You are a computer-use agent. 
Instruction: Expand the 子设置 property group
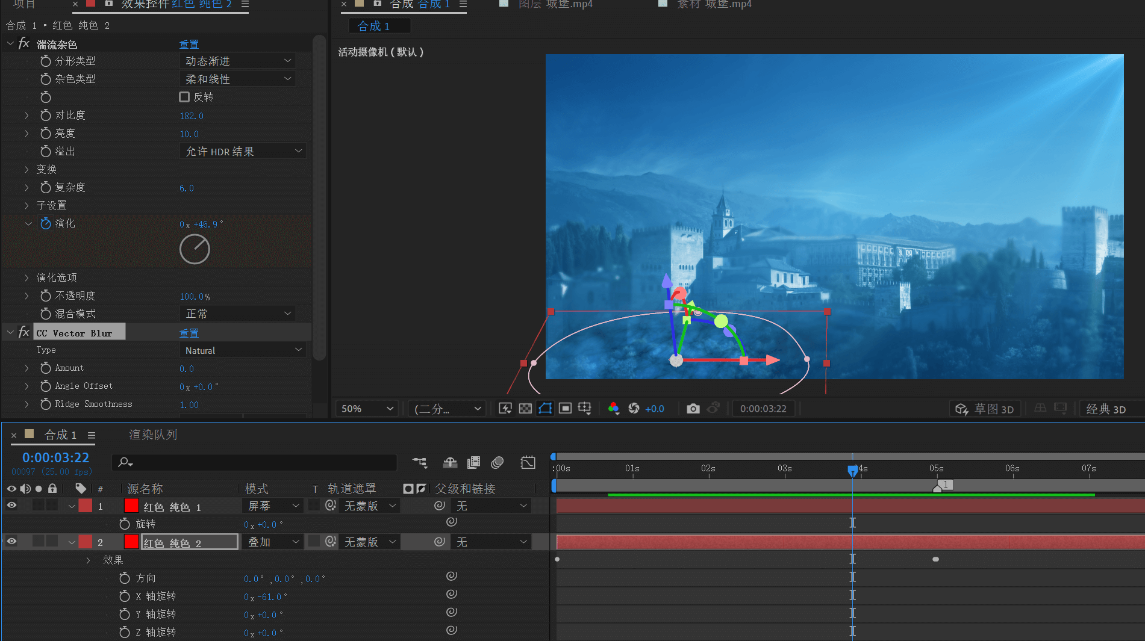[x=27, y=205]
